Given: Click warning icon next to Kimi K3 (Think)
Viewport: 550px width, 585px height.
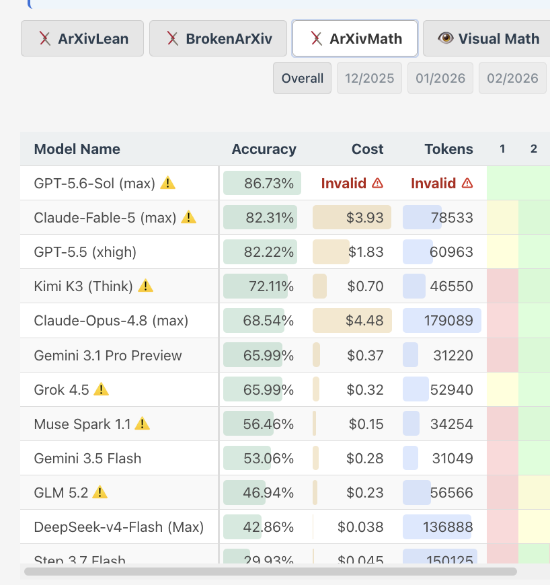Looking at the screenshot, I should pyautogui.click(x=145, y=286).
